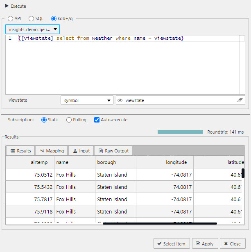This screenshot has width=251, height=252.
Task: Click the table icon on Results tab
Action: pos(13,151)
